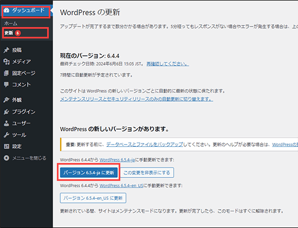Click the plug icon beside プラグイン
The height and width of the screenshot is (228, 298).
[x=7, y=112]
